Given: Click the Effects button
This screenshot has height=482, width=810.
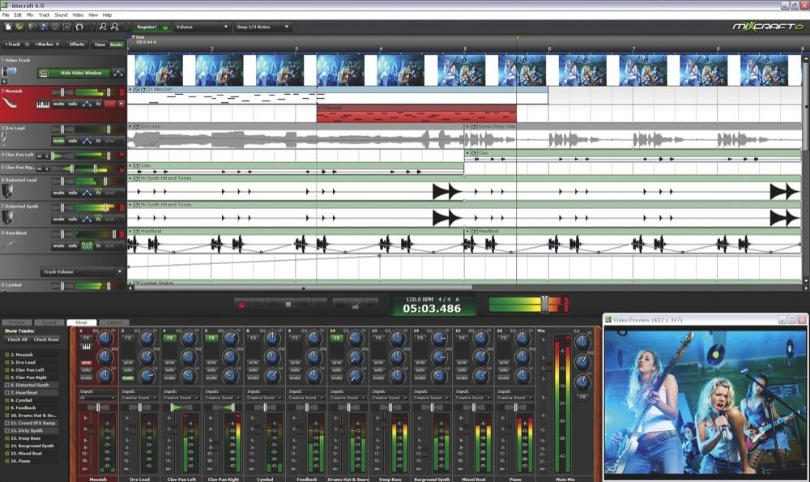Looking at the screenshot, I should point(77,45).
